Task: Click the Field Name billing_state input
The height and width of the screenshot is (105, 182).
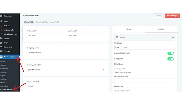Action: point(145,68)
